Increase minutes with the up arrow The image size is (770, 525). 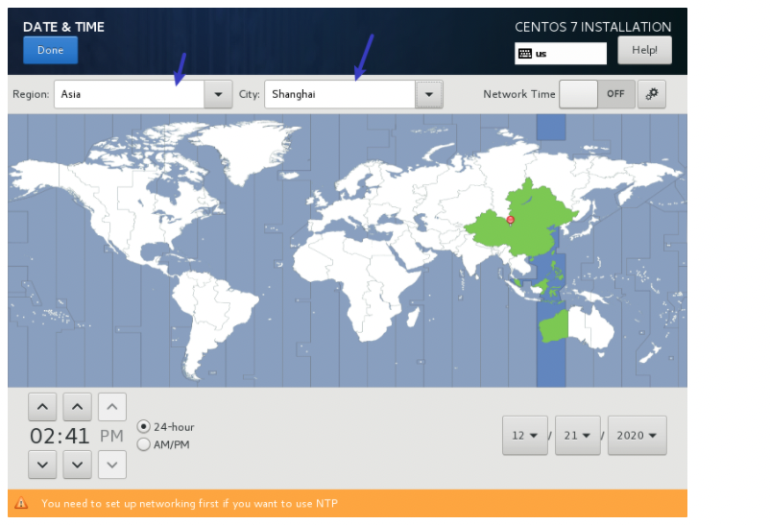77,407
